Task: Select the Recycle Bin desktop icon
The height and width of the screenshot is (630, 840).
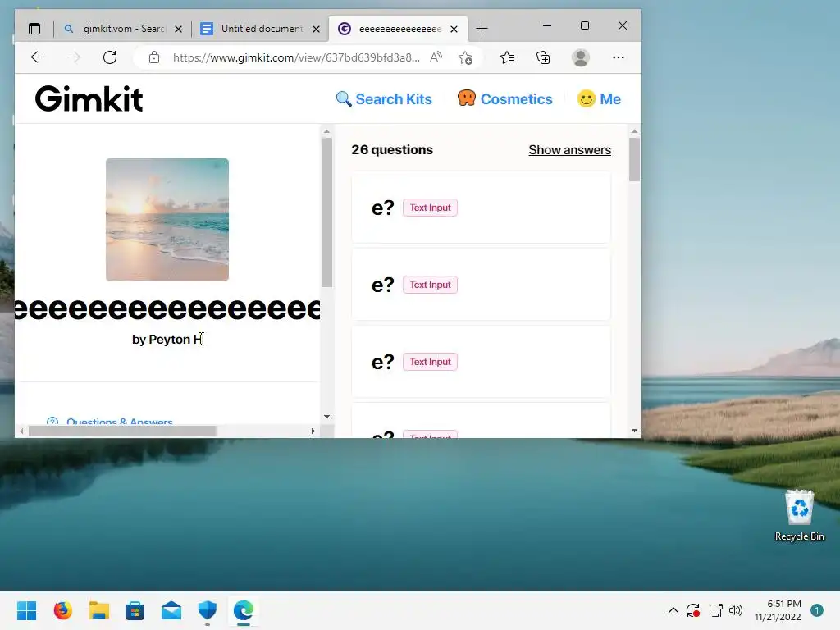Action: click(x=799, y=515)
